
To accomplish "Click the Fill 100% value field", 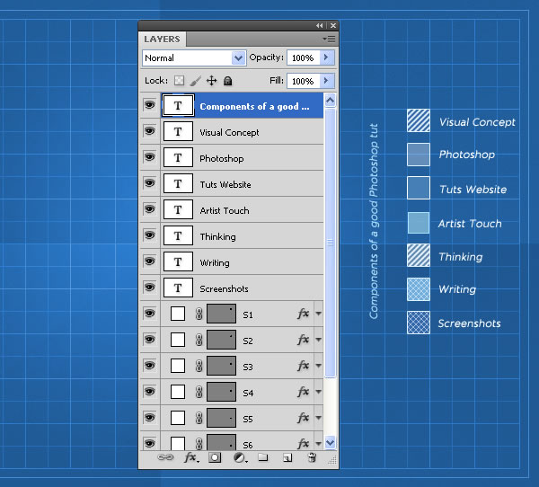I will [304, 81].
